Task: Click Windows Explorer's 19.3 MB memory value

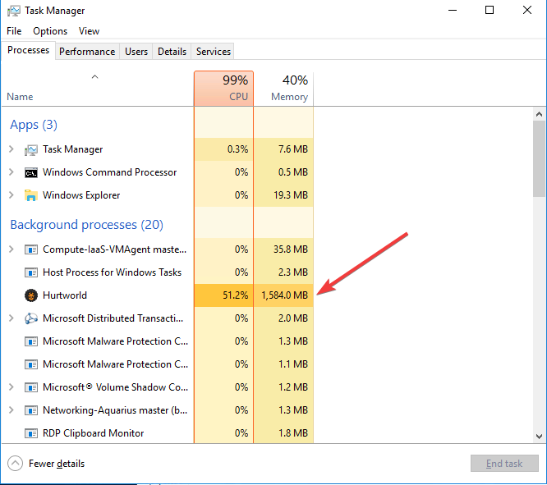Action: point(291,195)
